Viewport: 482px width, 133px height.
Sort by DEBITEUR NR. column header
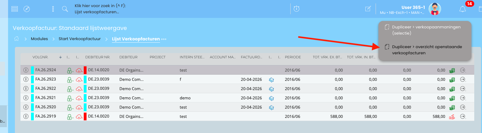[98, 57]
